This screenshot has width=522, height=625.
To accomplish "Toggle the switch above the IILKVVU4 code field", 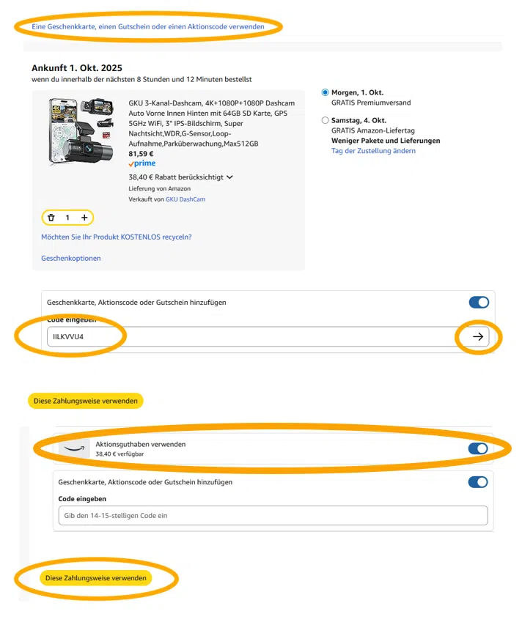I will click(478, 302).
